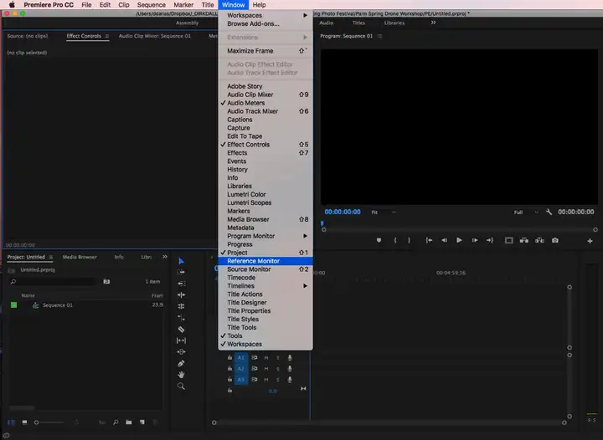Click the Lift button in Program Monitor
The height and width of the screenshot is (440, 603).
[x=524, y=240]
